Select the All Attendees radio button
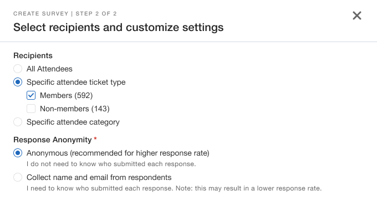Image resolution: width=377 pixels, height=206 pixels. tap(18, 69)
